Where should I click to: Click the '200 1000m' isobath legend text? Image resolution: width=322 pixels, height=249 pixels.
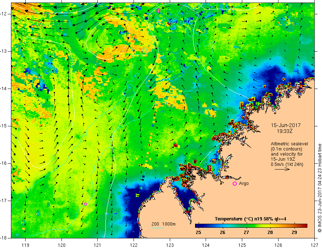[164, 224]
